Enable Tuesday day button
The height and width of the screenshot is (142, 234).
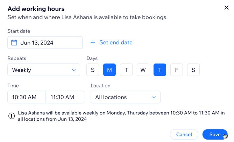(x=126, y=70)
